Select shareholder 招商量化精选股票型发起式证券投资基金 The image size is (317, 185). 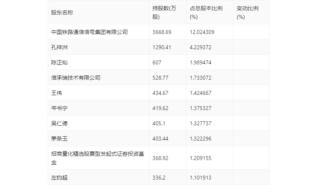tap(98, 158)
